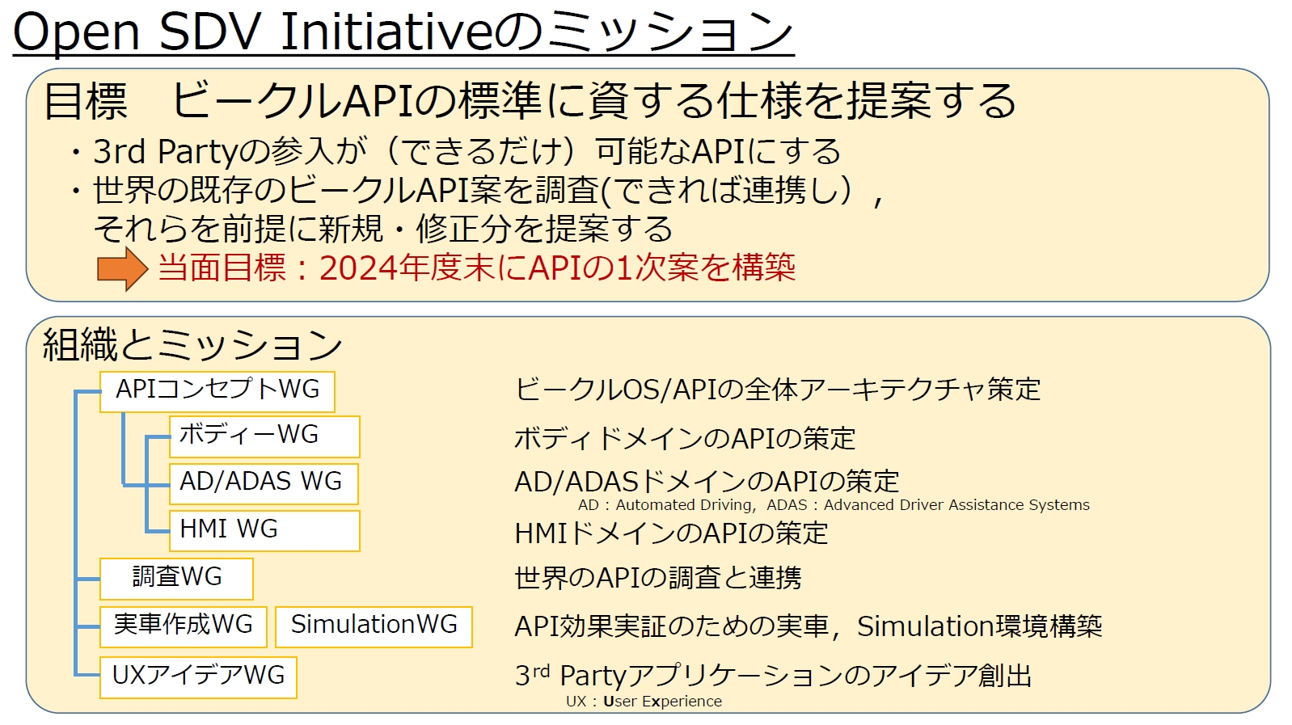Image resolution: width=1292 pixels, height=725 pixels.
Task: Select the 'HMI WG' box
Action: click(x=264, y=530)
